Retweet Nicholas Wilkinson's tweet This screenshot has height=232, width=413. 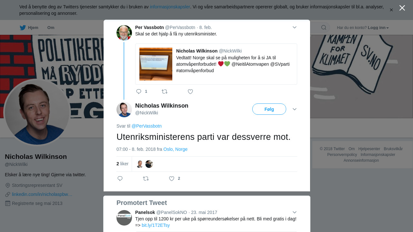click(x=146, y=179)
